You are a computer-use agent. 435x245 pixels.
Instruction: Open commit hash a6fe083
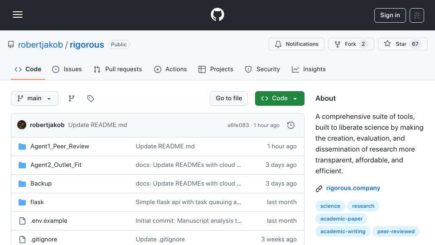tap(238, 125)
